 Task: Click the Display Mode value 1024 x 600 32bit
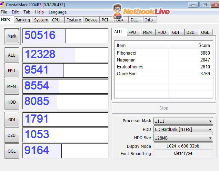(183, 146)
